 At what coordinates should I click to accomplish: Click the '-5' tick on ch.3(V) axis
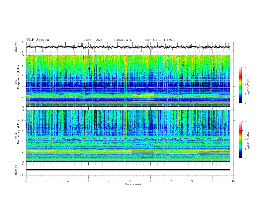[22, 175]
